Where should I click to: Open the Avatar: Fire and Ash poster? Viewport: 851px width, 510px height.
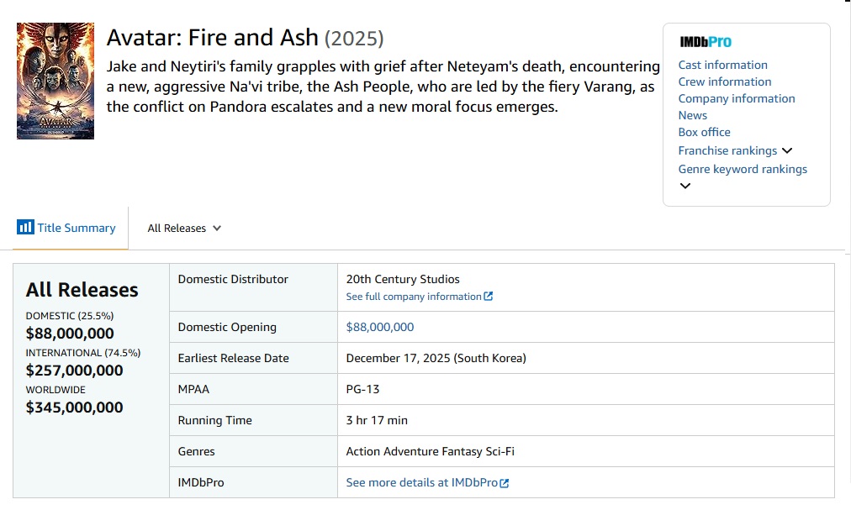click(x=55, y=81)
